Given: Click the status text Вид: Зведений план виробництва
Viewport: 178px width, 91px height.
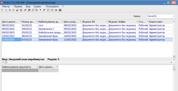Looking at the screenshot, I should (23, 59).
